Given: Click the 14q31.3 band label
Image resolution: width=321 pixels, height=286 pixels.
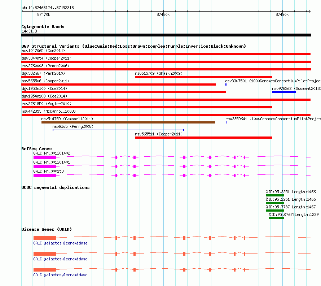Looking at the screenshot, I should click(29, 31).
